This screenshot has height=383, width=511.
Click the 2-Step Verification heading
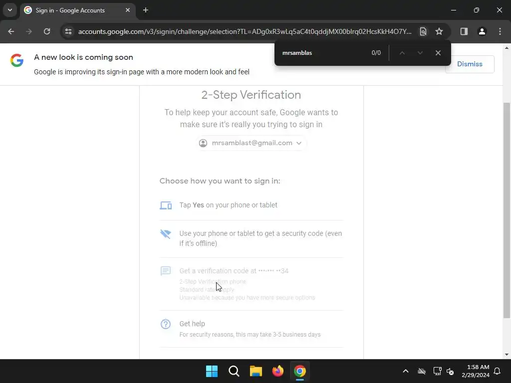pos(251,95)
